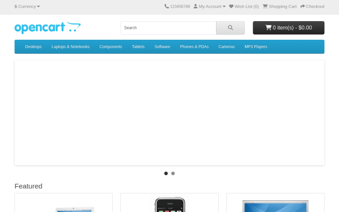Image resolution: width=339 pixels, height=212 pixels.
Task: Select the Software menu item
Action: pos(162,47)
